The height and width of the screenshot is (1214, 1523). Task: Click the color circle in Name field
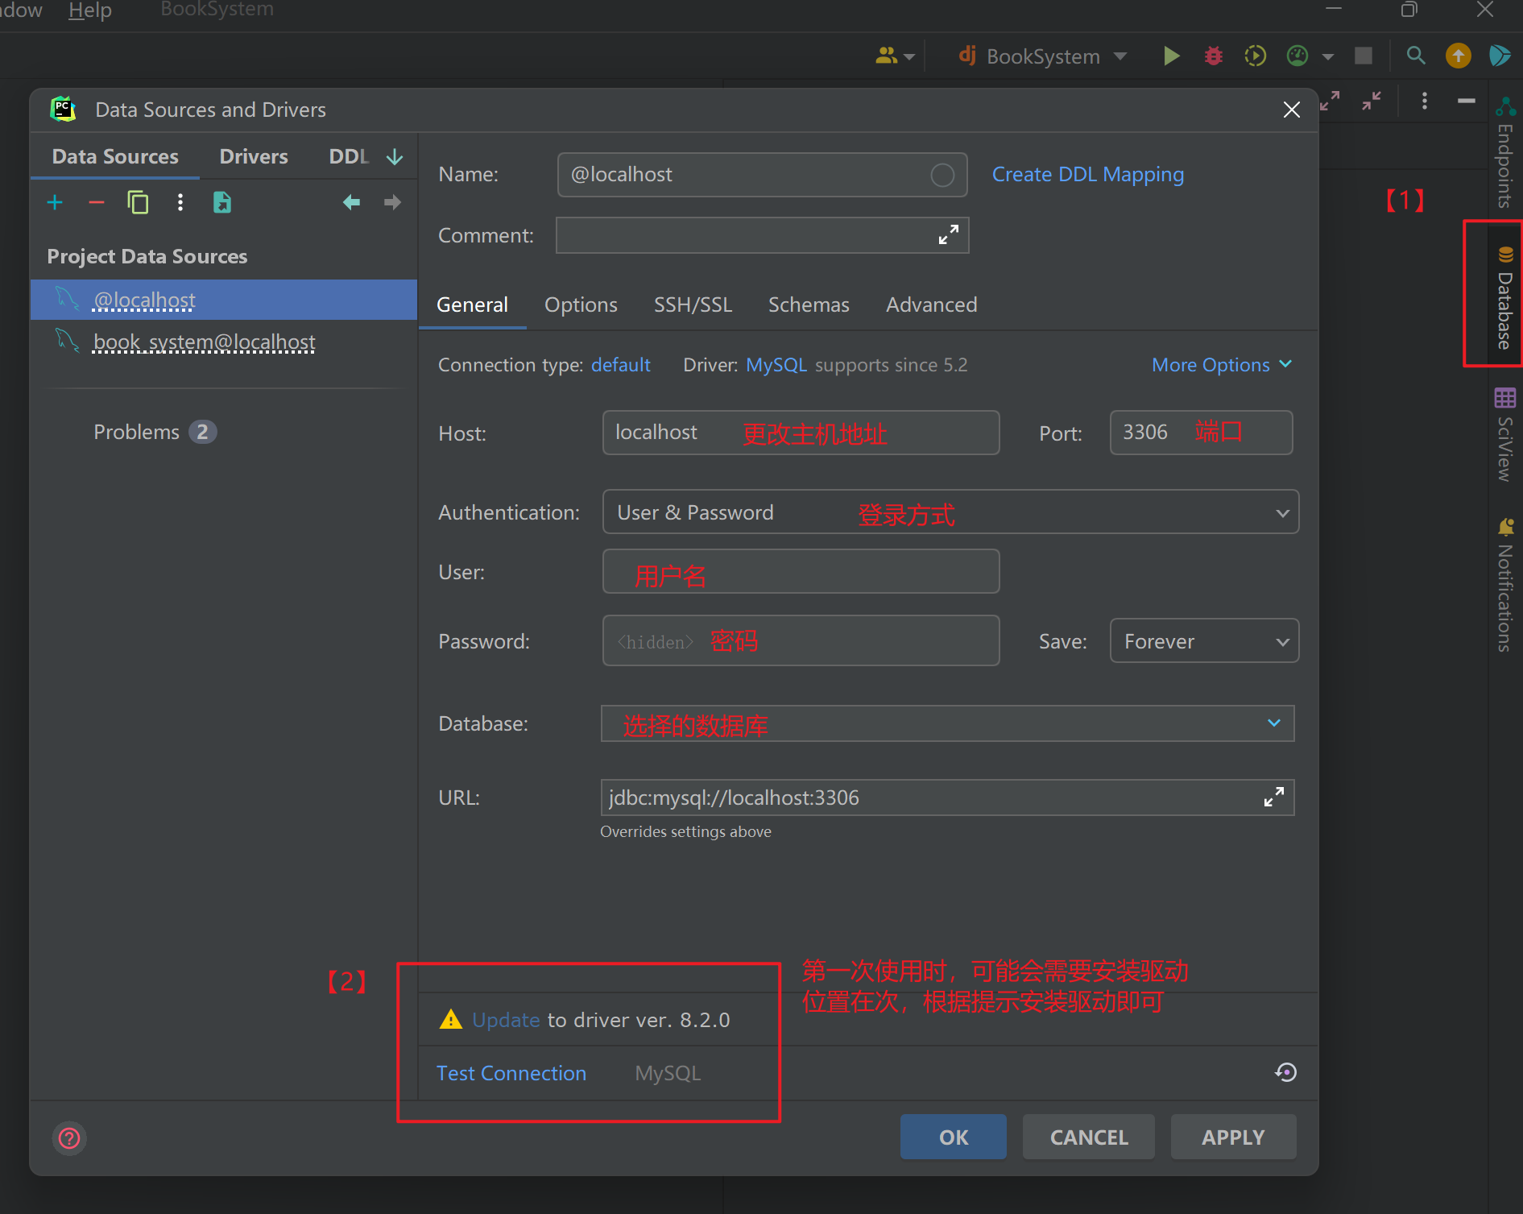[x=942, y=175]
